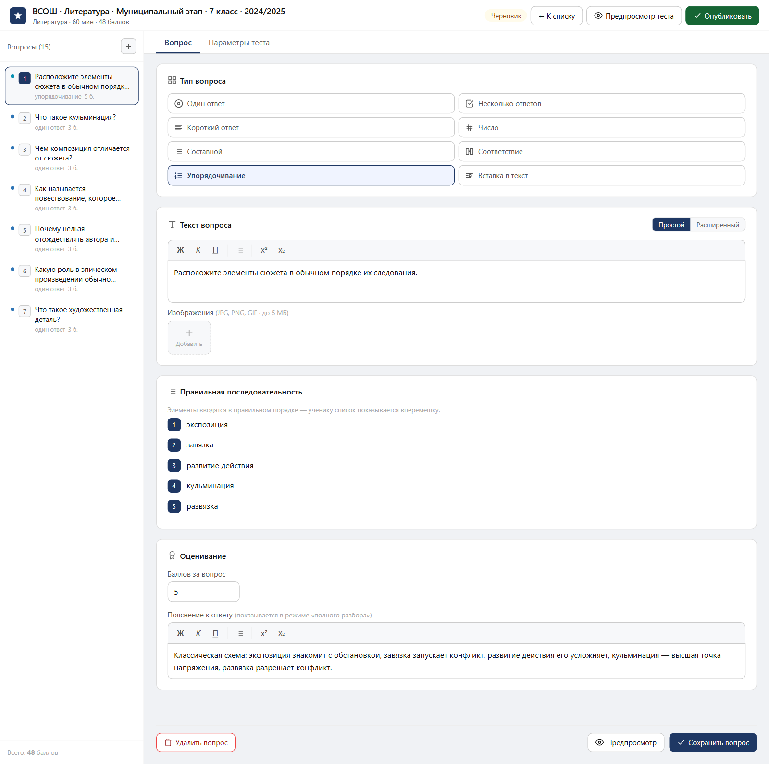
Task: Select Вставка в текст question type
Action: (x=602, y=175)
